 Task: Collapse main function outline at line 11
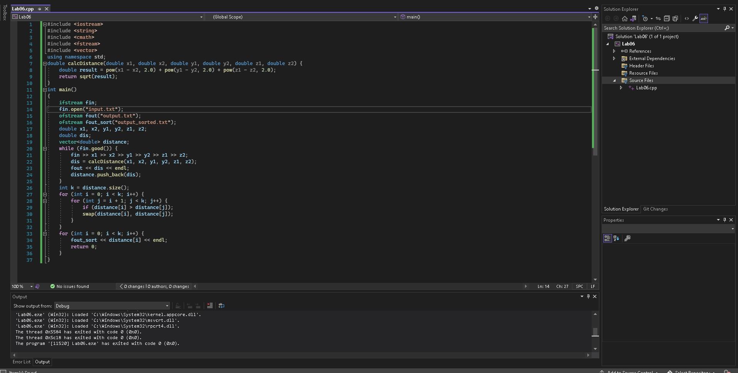[45, 90]
